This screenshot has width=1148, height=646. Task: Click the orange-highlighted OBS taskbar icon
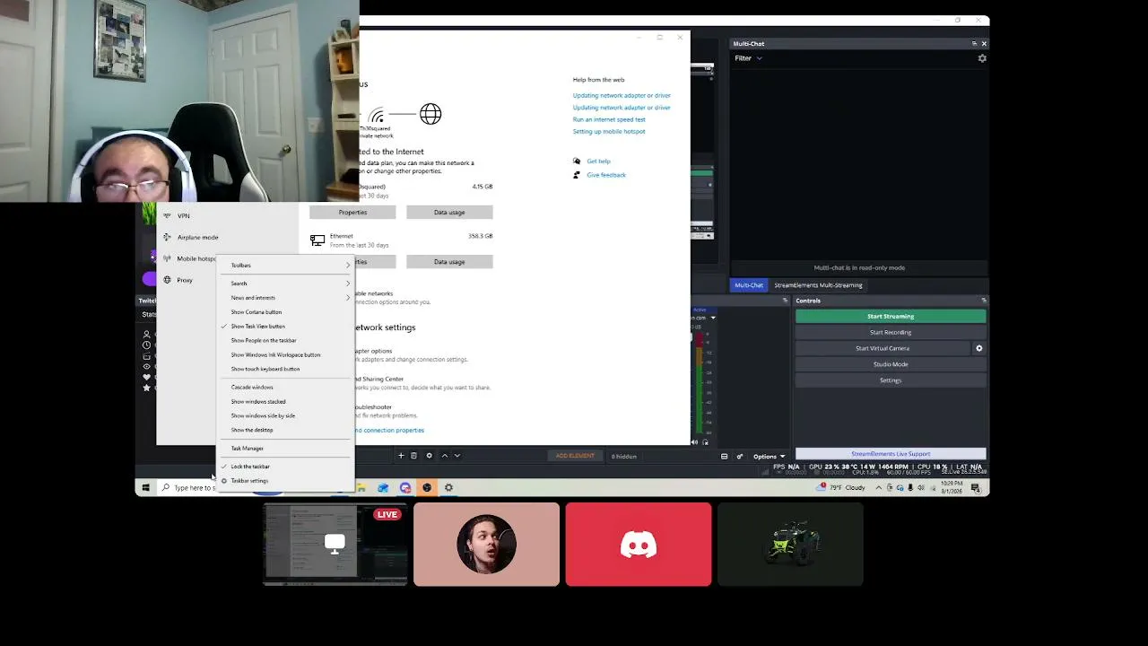click(426, 488)
